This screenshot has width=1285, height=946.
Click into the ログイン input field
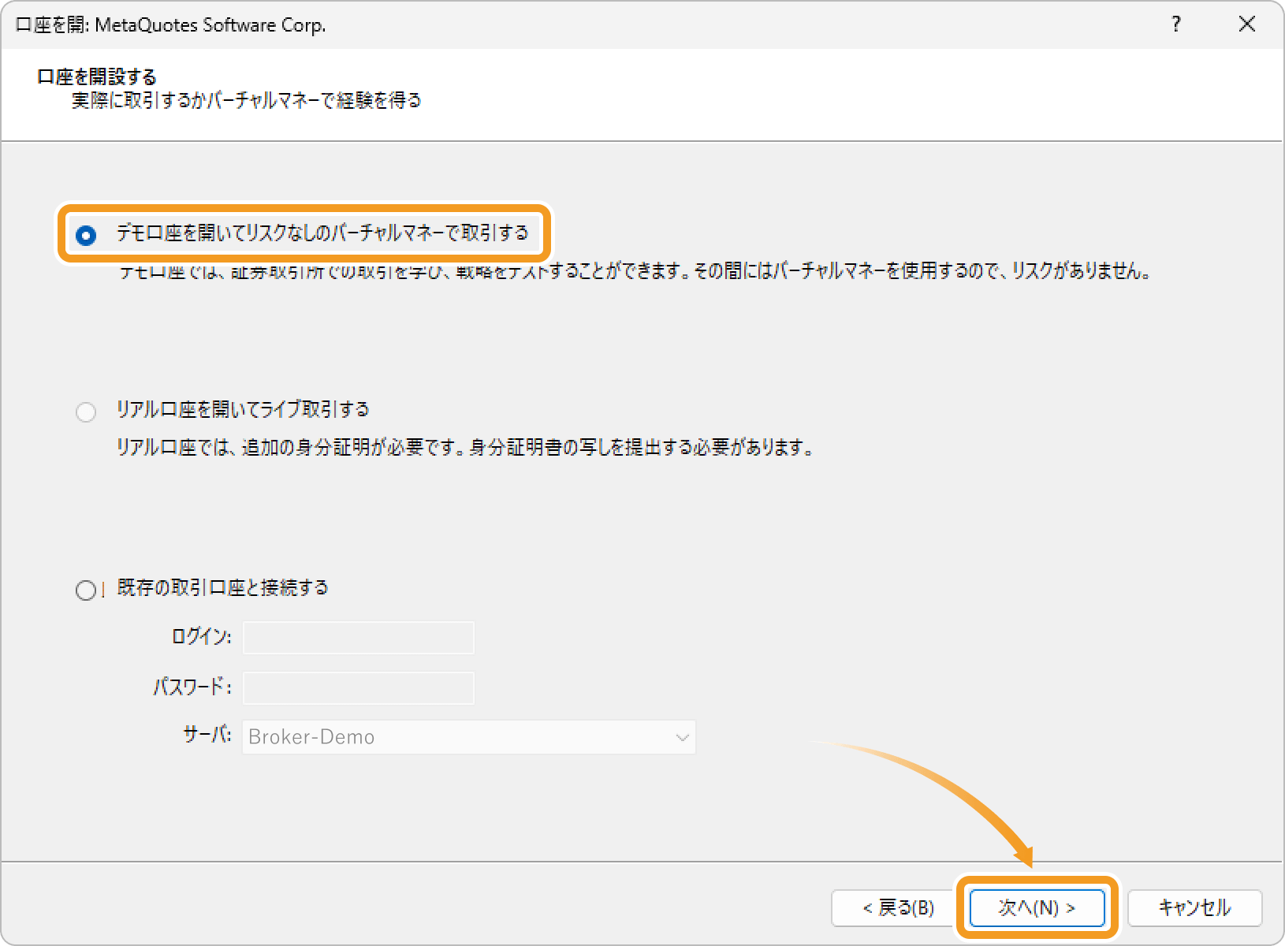tap(359, 638)
